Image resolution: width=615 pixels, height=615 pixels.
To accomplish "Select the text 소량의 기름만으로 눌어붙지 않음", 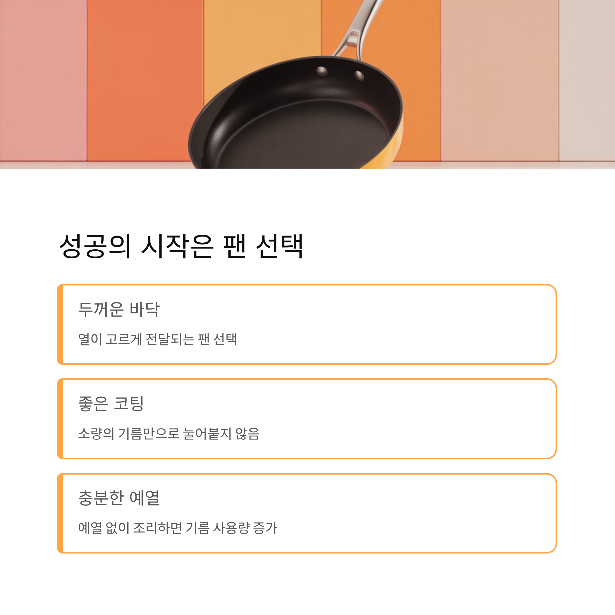I will 169,433.
